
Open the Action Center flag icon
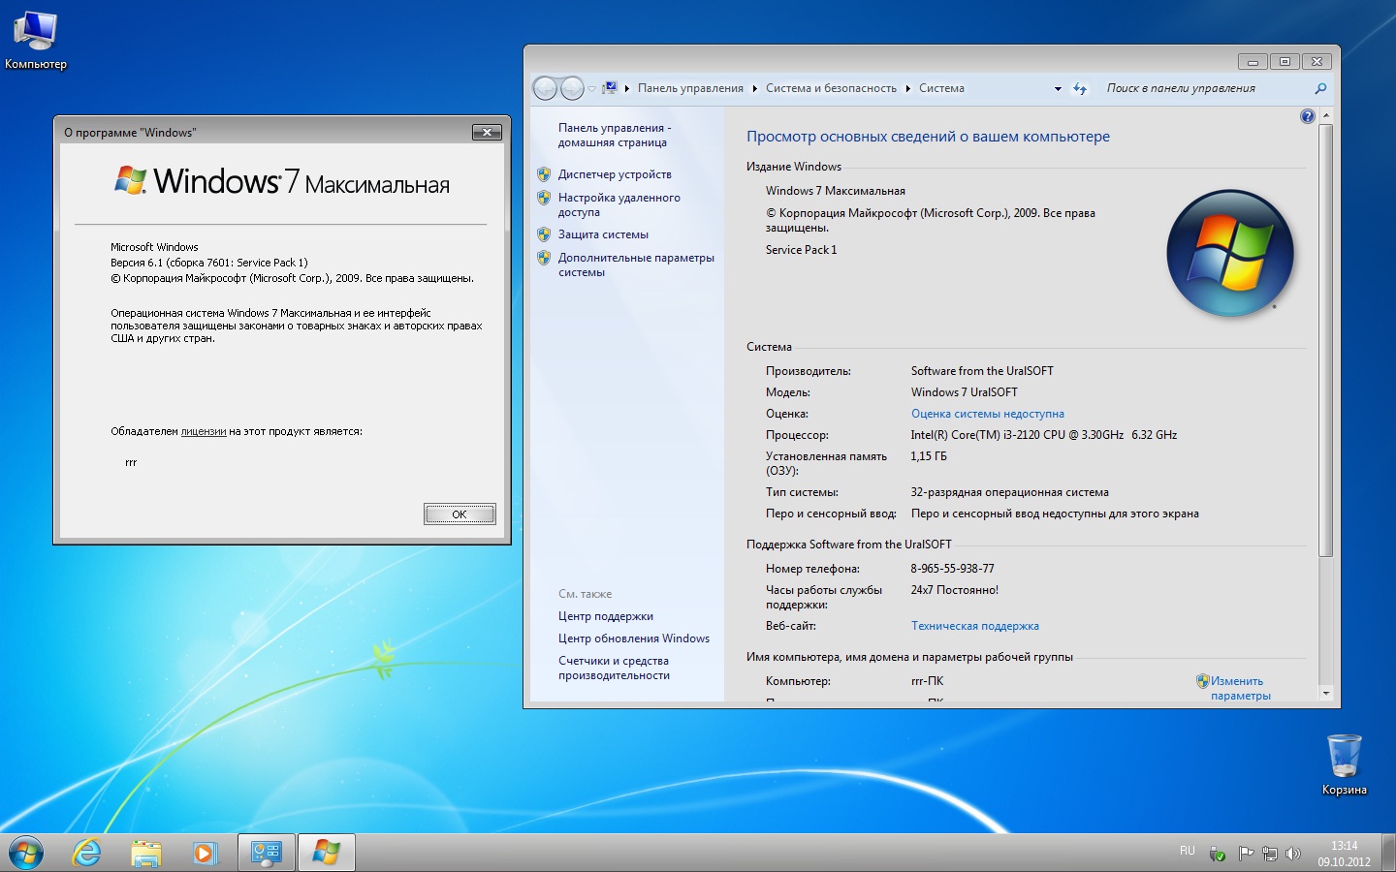click(1246, 854)
